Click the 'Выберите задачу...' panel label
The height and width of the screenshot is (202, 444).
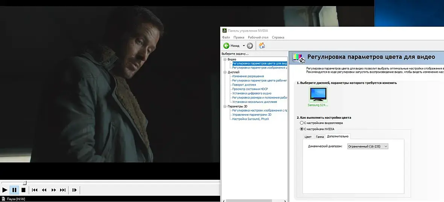(235, 54)
